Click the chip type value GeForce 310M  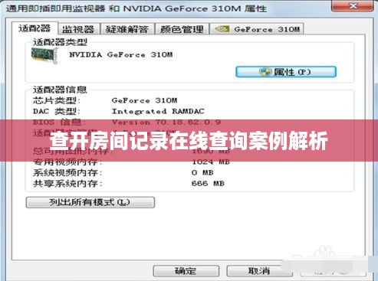(x=144, y=100)
